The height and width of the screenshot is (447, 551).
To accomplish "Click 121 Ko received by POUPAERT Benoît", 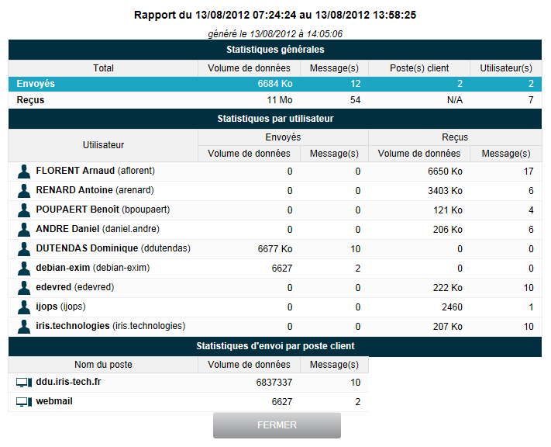I will (x=448, y=210).
